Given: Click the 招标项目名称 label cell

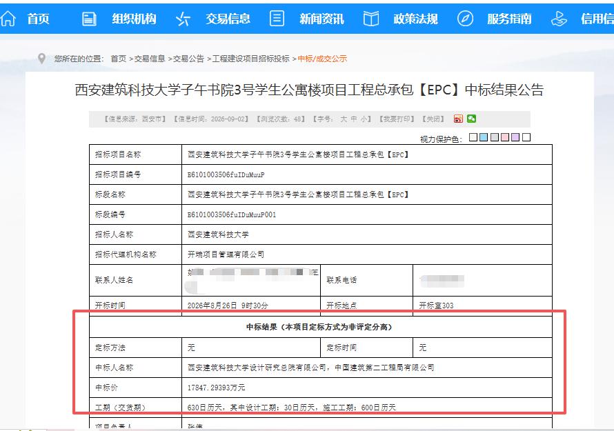Looking at the screenshot, I should 135,154.
